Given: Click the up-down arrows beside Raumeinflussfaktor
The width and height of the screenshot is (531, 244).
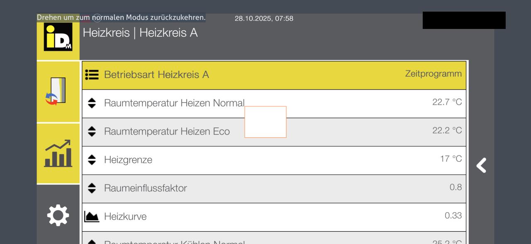Looking at the screenshot, I should coord(92,188).
